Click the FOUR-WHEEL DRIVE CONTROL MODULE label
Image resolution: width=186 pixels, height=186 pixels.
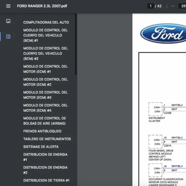[x=161, y=155]
